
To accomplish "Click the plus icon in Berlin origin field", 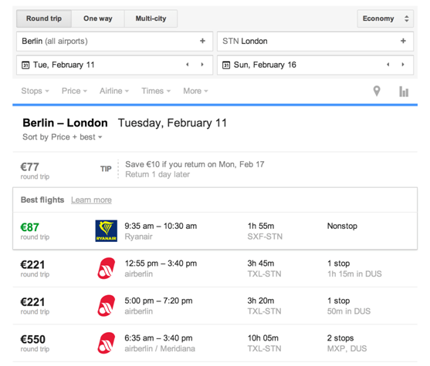I will pos(202,41).
